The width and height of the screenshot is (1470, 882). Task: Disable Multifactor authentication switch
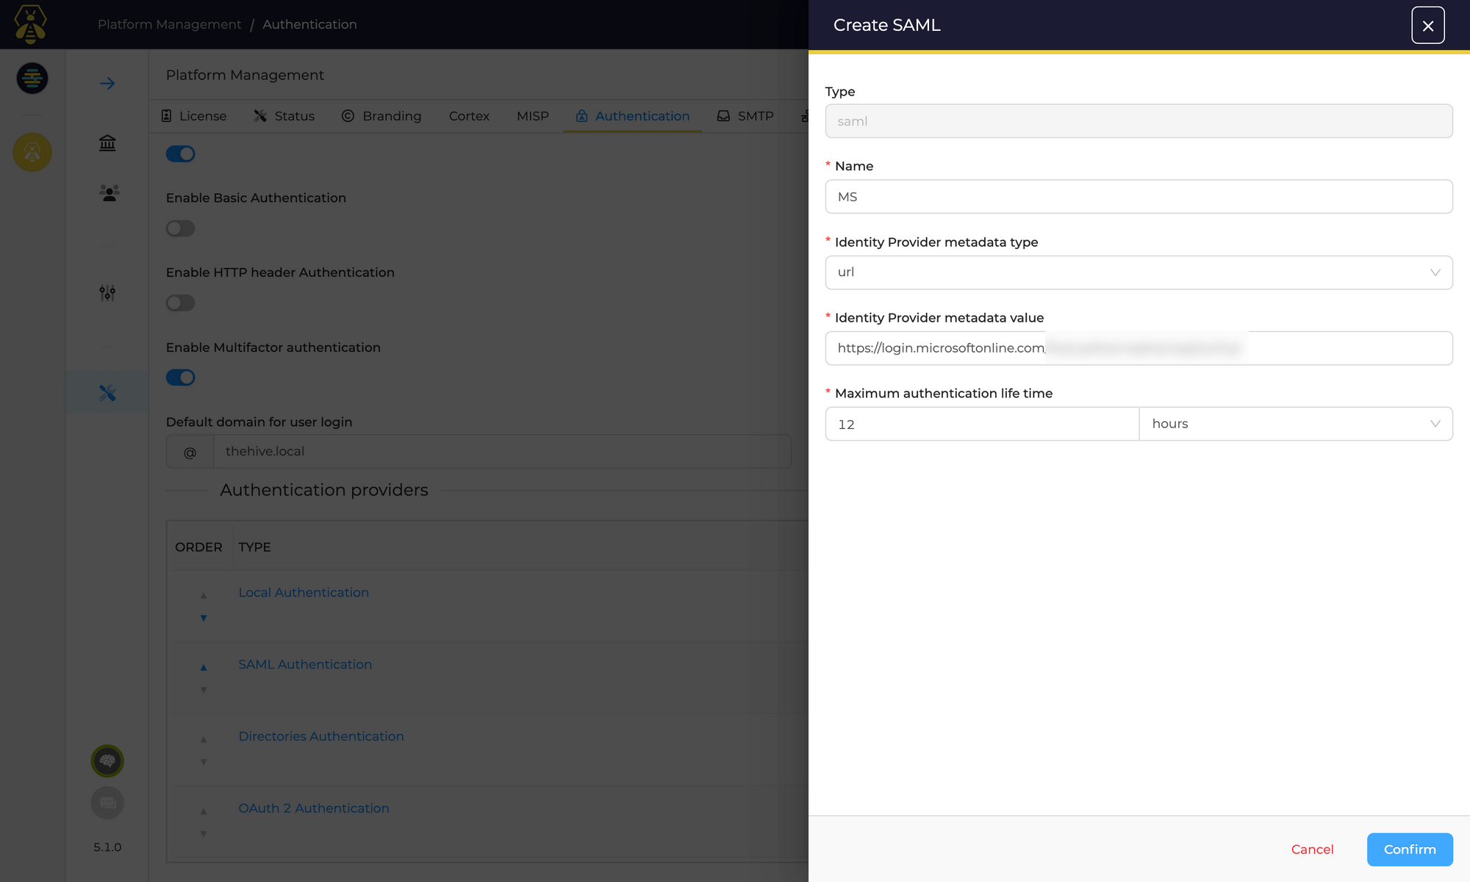point(180,377)
